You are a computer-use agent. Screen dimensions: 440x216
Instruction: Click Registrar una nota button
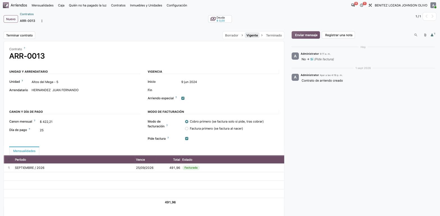(x=338, y=35)
